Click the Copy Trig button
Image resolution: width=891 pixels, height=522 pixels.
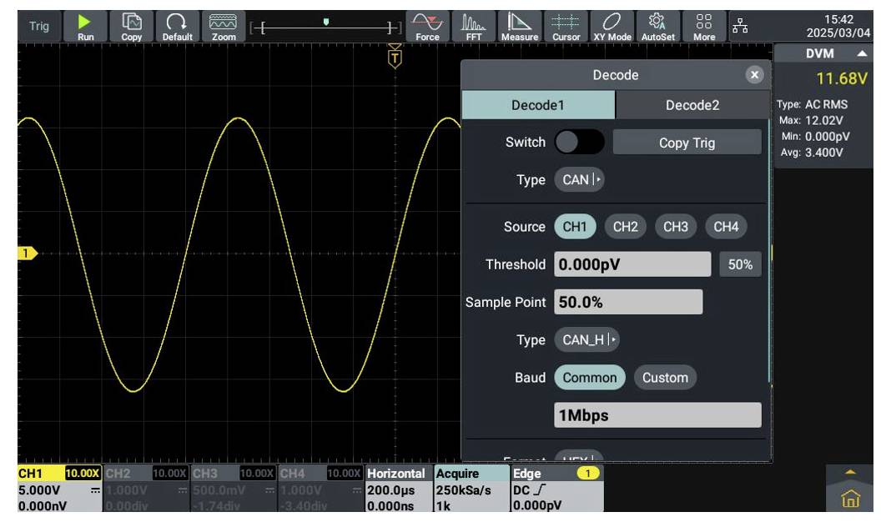(x=687, y=143)
